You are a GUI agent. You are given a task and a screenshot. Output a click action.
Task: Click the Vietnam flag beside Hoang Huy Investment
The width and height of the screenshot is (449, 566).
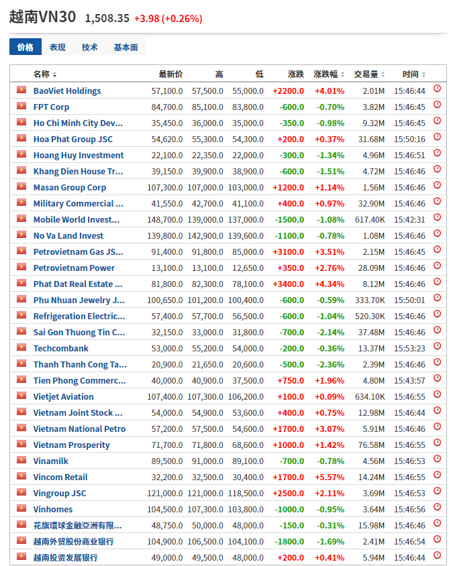tap(21, 154)
